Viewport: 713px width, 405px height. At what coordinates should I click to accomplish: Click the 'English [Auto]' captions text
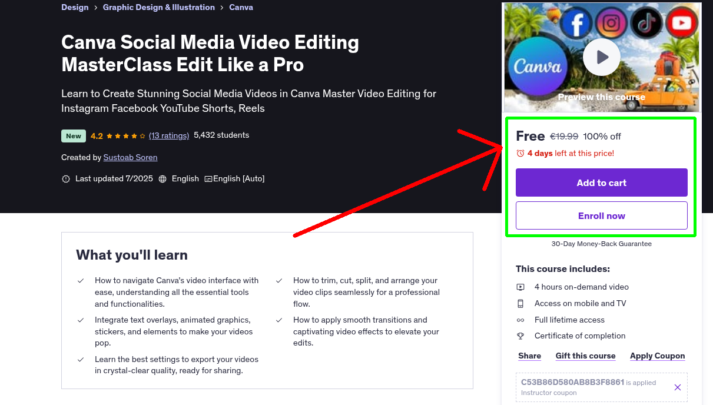tap(239, 179)
